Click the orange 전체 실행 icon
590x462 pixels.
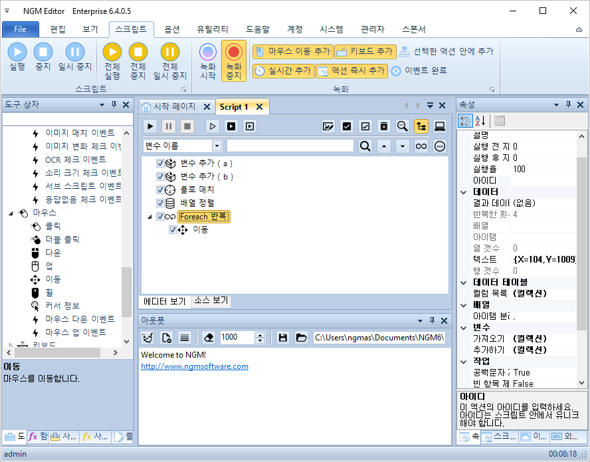[x=112, y=52]
